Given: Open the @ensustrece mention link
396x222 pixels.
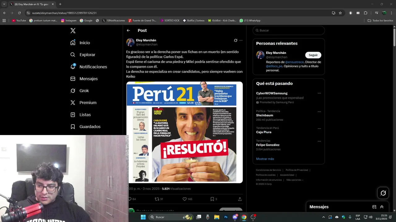Looking at the screenshot, I should 294,62.
